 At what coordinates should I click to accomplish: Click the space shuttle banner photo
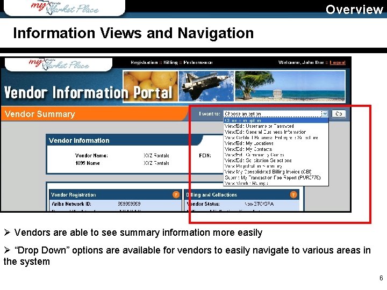pyautogui.click(x=206, y=86)
